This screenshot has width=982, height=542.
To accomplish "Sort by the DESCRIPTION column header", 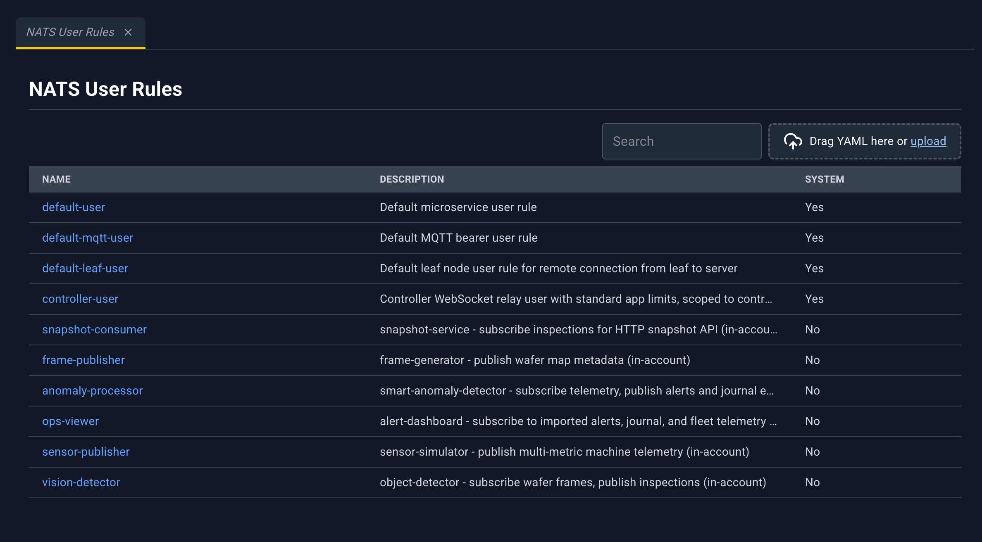I will [x=412, y=179].
